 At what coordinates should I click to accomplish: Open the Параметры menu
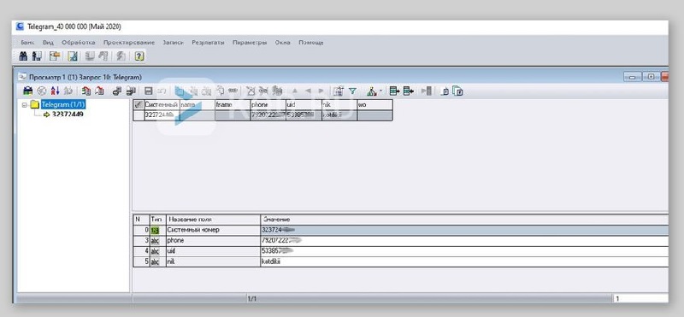[250, 43]
